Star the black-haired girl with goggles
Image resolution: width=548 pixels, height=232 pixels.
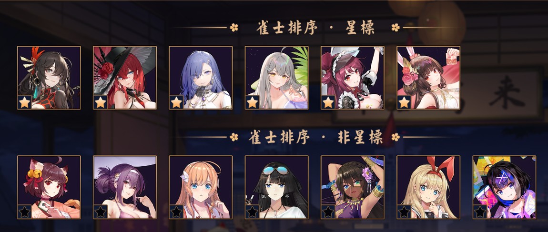(x=252, y=212)
